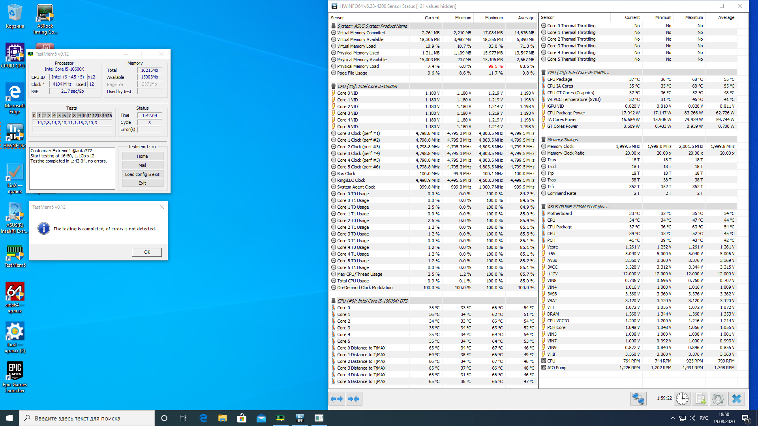Click the collapse columns arrows button in HWiNFO
This screenshot has width=758, height=426.
354,399
